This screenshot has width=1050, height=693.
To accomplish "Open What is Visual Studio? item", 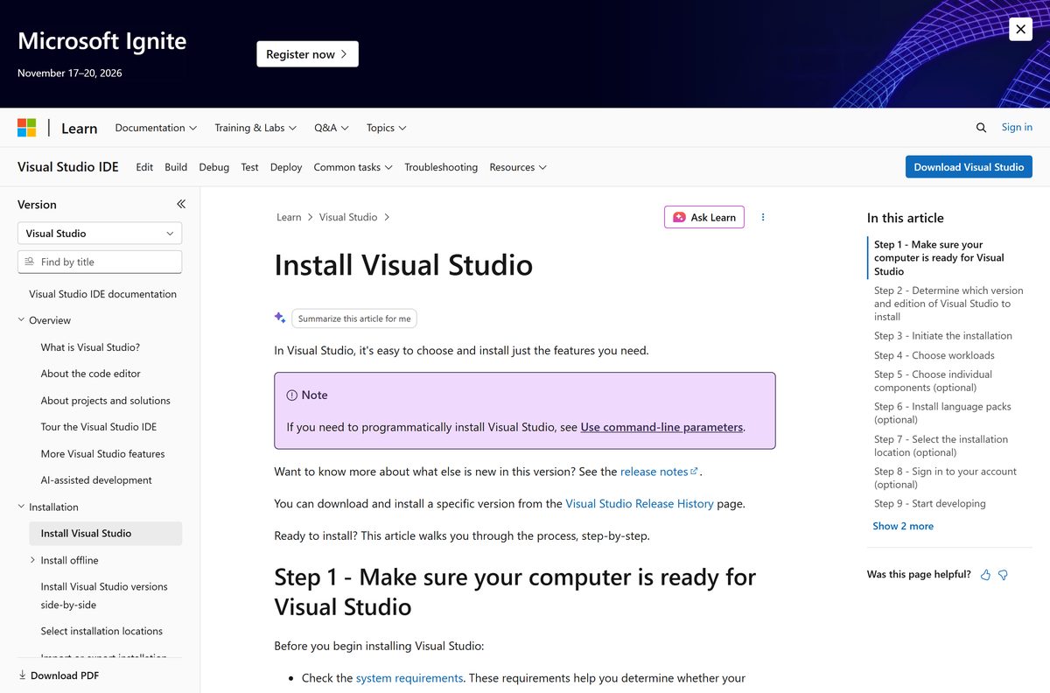I will pos(90,347).
